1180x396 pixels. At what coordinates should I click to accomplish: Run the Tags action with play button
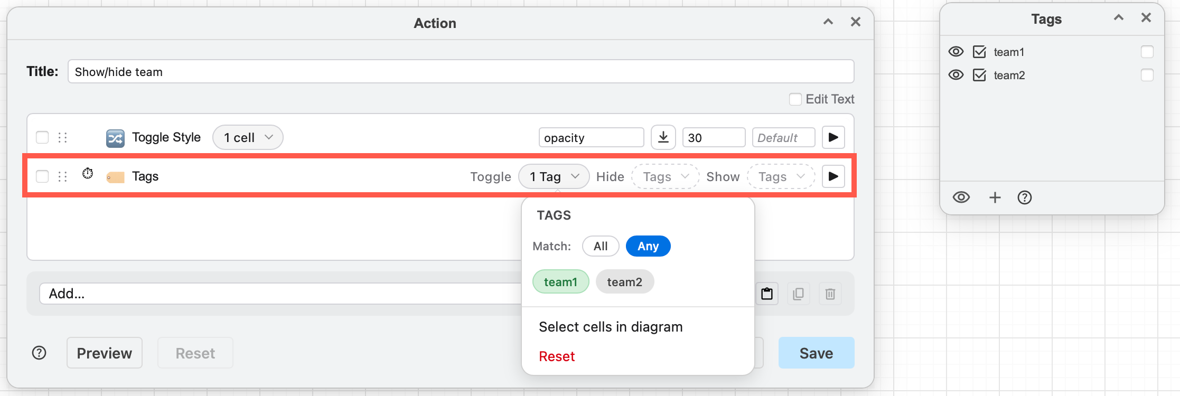(x=833, y=176)
